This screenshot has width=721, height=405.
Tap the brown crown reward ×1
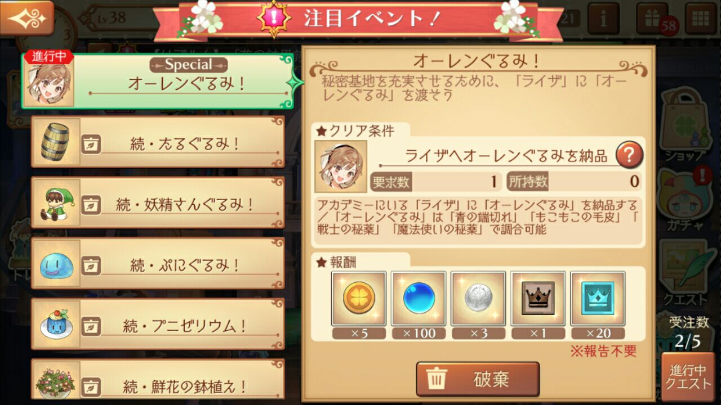click(538, 298)
